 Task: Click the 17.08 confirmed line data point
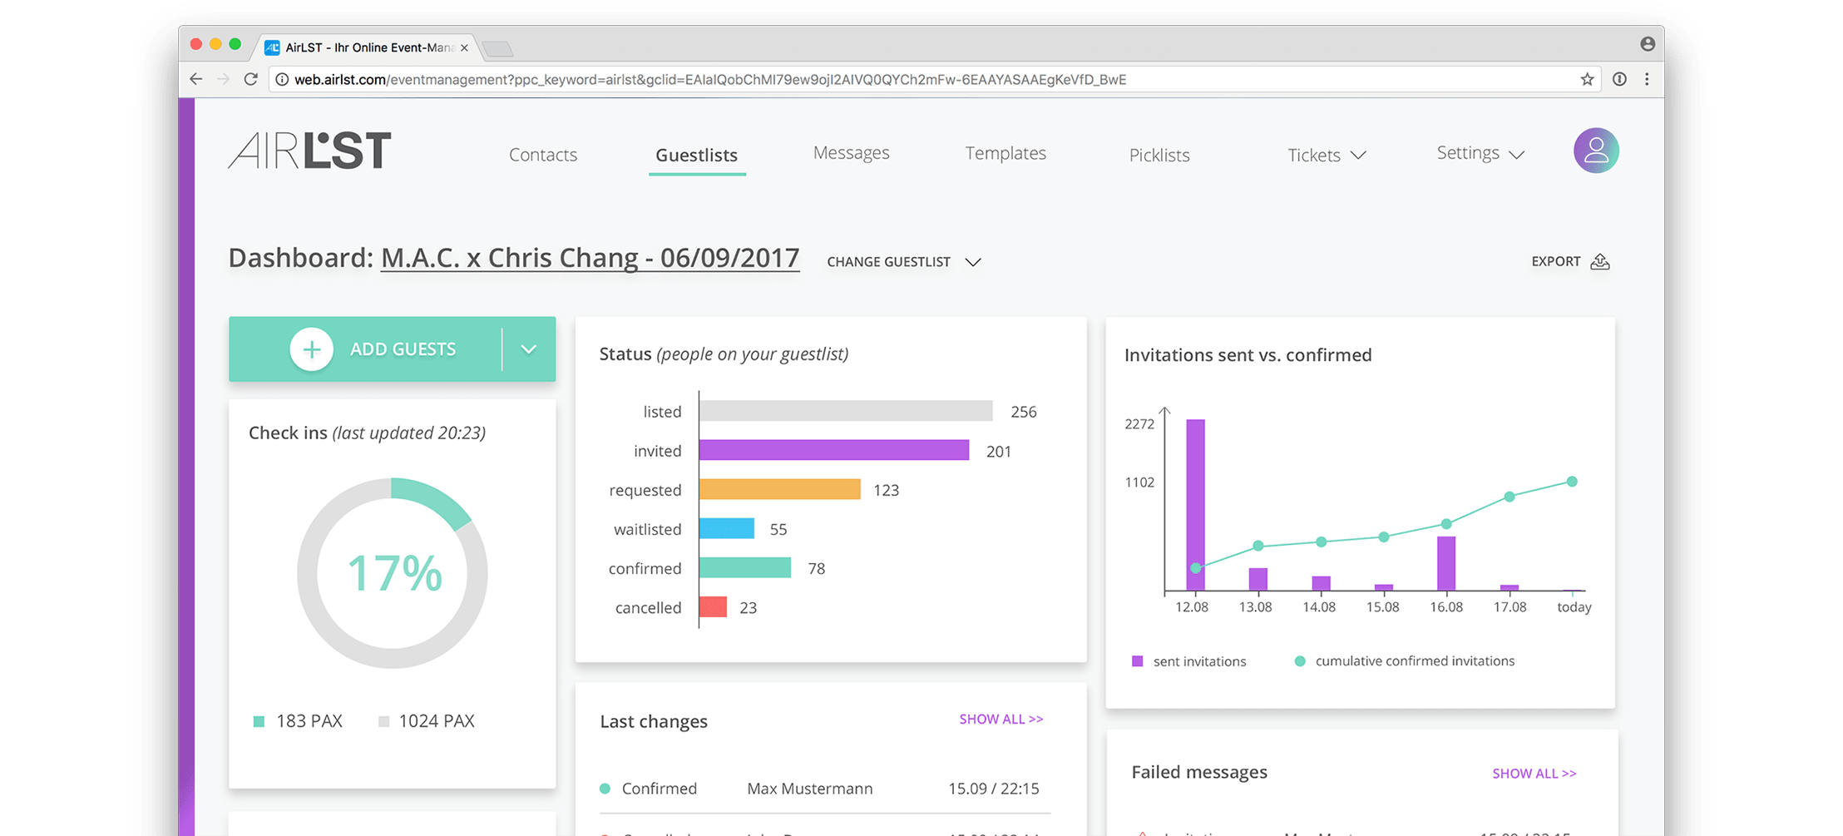point(1509,497)
